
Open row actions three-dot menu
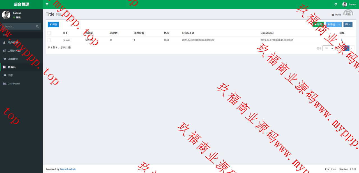341,40
